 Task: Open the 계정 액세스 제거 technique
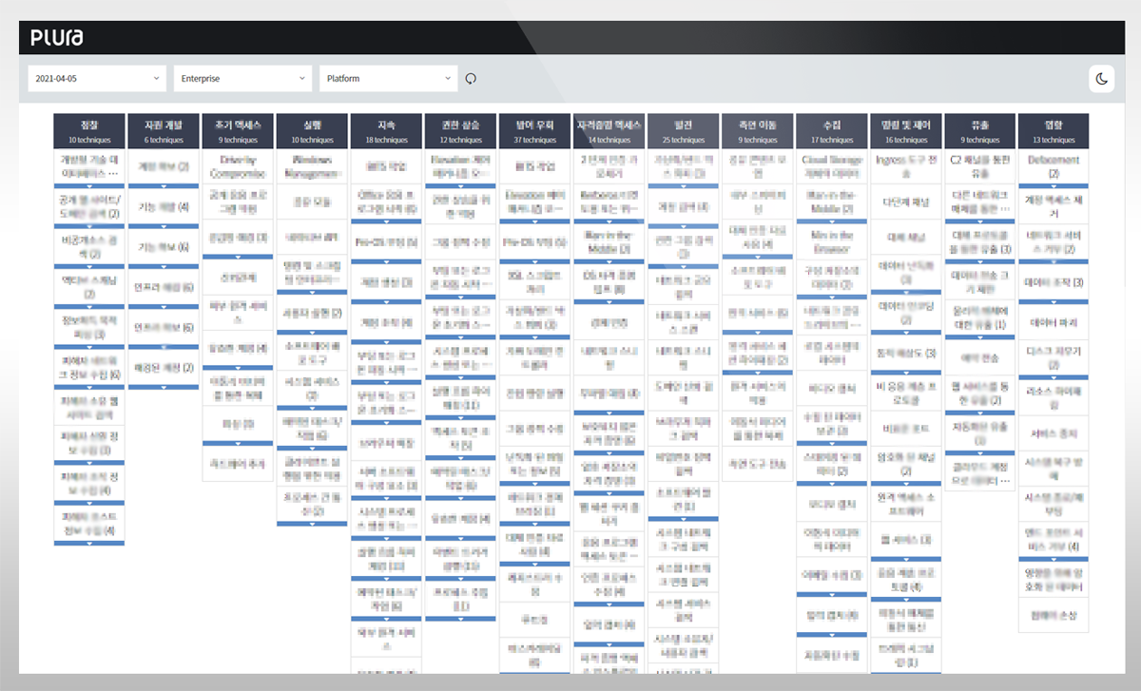(x=1054, y=206)
